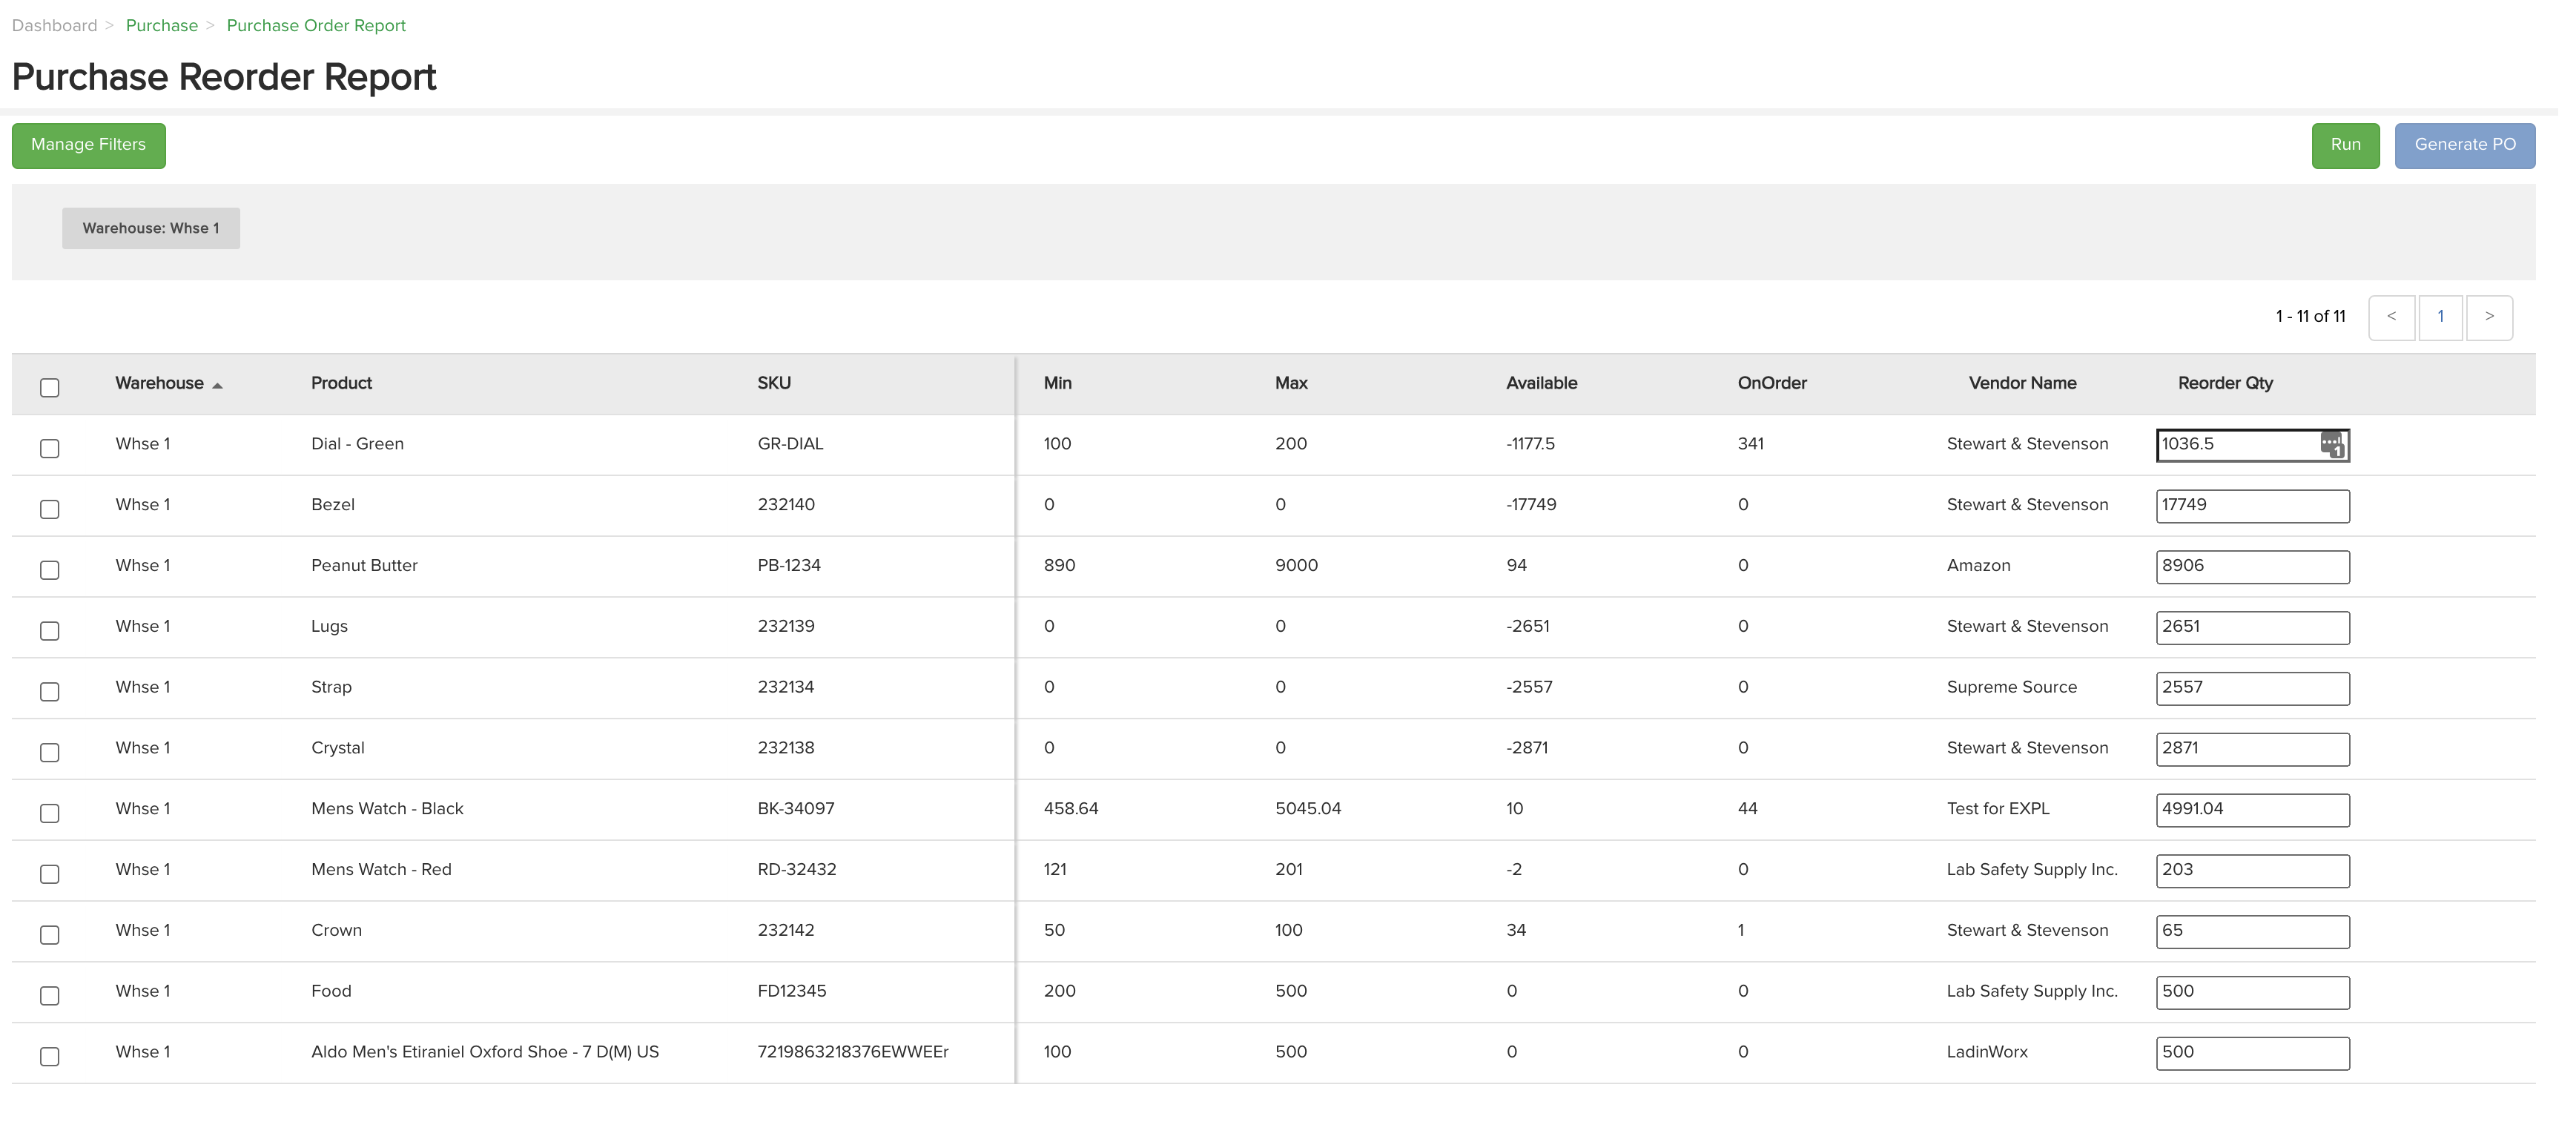
Task: Click the Purchase Order Report breadcrumb
Action: click(316, 25)
